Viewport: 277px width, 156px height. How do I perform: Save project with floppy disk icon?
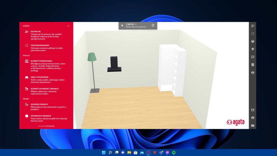click(x=253, y=110)
